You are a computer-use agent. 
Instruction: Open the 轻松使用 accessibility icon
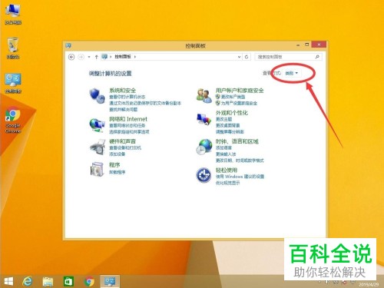pyautogui.click(x=204, y=175)
